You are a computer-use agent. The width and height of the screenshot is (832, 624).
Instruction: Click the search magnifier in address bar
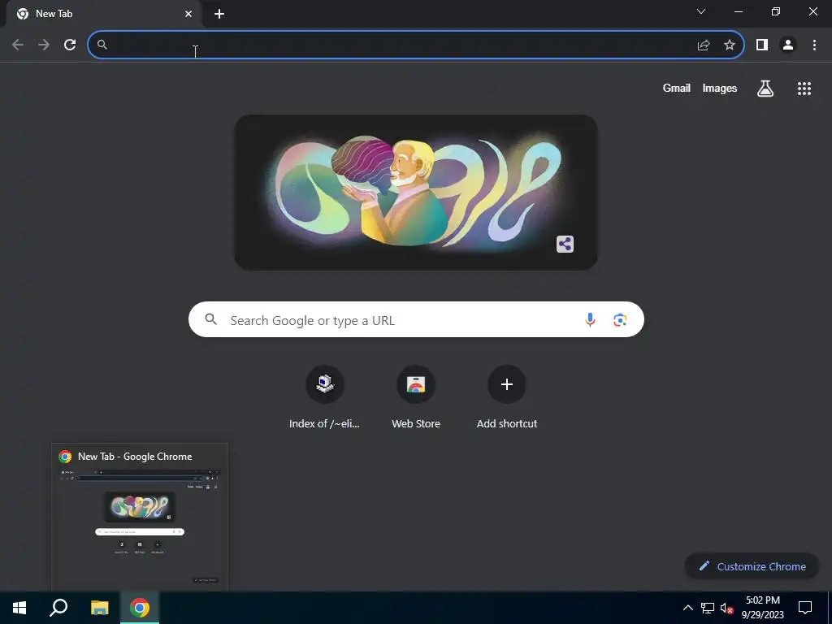(102, 45)
